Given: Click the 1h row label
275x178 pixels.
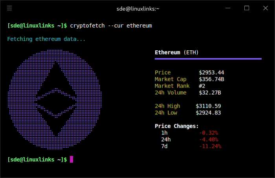Looking at the screenshot, I should [164, 133].
